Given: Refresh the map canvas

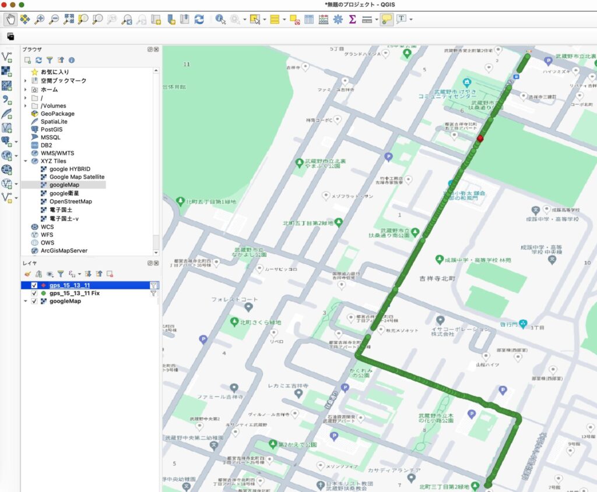Looking at the screenshot, I should [x=199, y=19].
